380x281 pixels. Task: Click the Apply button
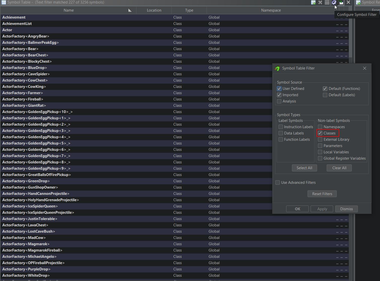tap(322, 209)
